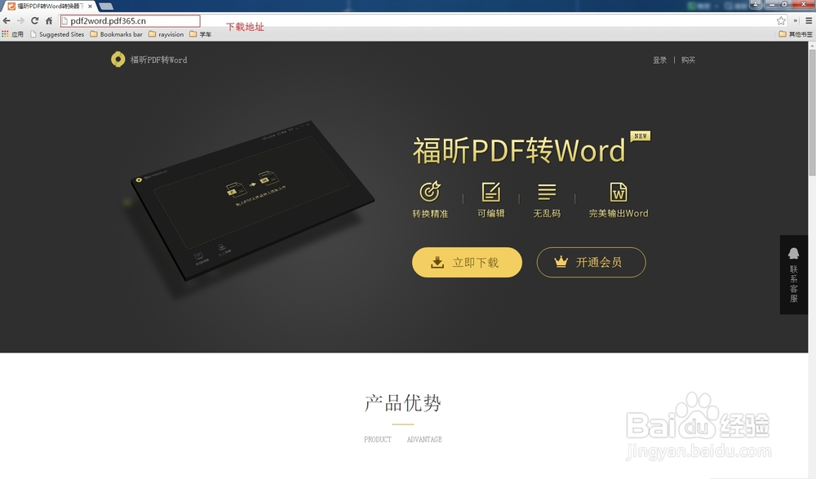Click the NEW badge beside the title
The height and width of the screenshot is (479, 816).
(640, 136)
